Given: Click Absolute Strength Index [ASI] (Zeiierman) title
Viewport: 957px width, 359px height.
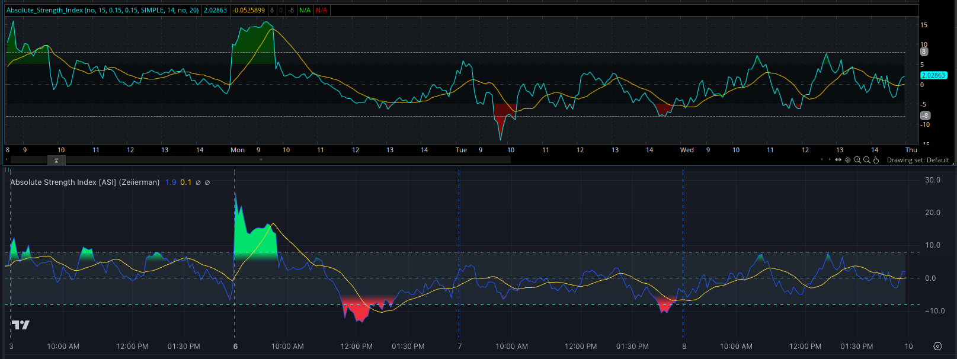Looking at the screenshot, I should point(85,182).
